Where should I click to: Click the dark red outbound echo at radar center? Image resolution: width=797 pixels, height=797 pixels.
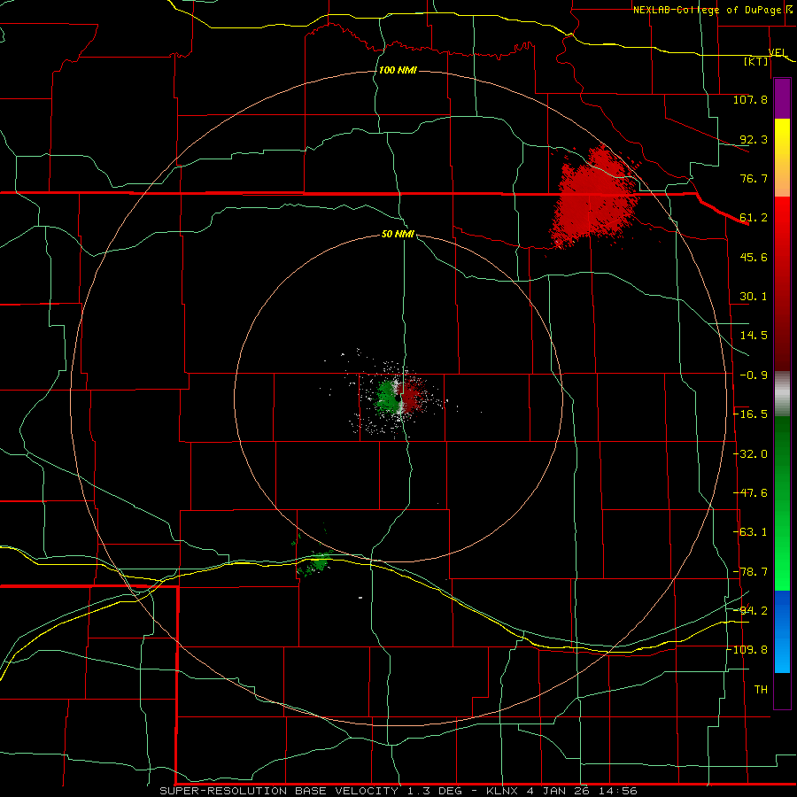click(412, 396)
